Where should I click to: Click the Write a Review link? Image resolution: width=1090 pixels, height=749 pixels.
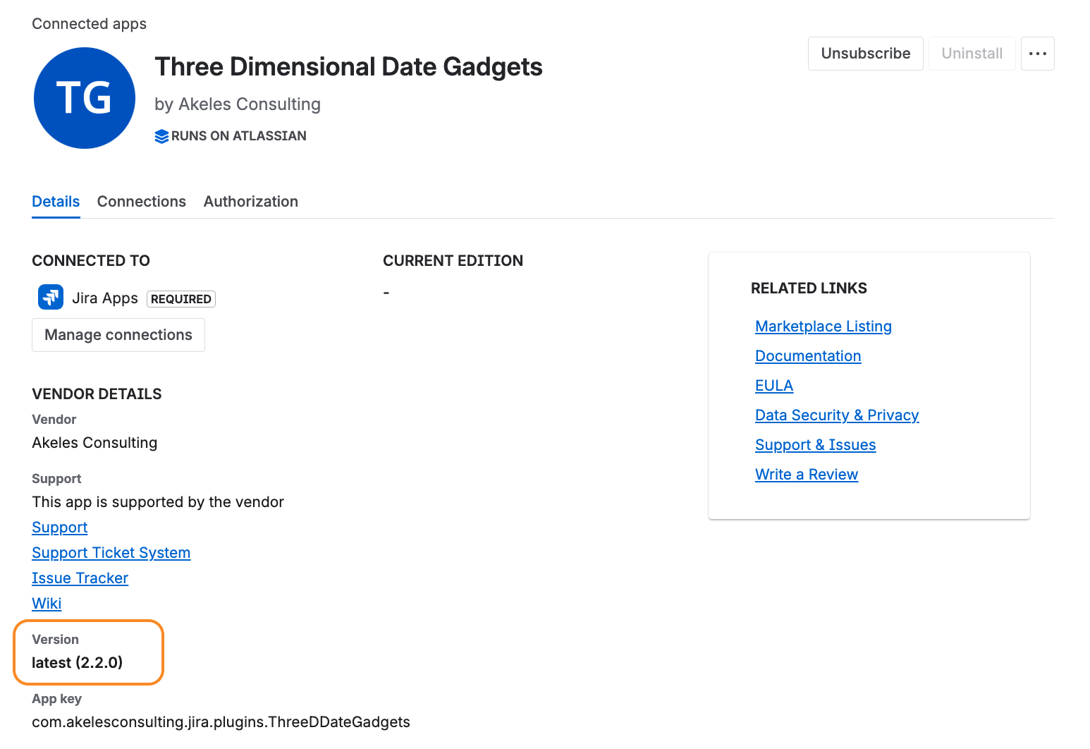(807, 475)
